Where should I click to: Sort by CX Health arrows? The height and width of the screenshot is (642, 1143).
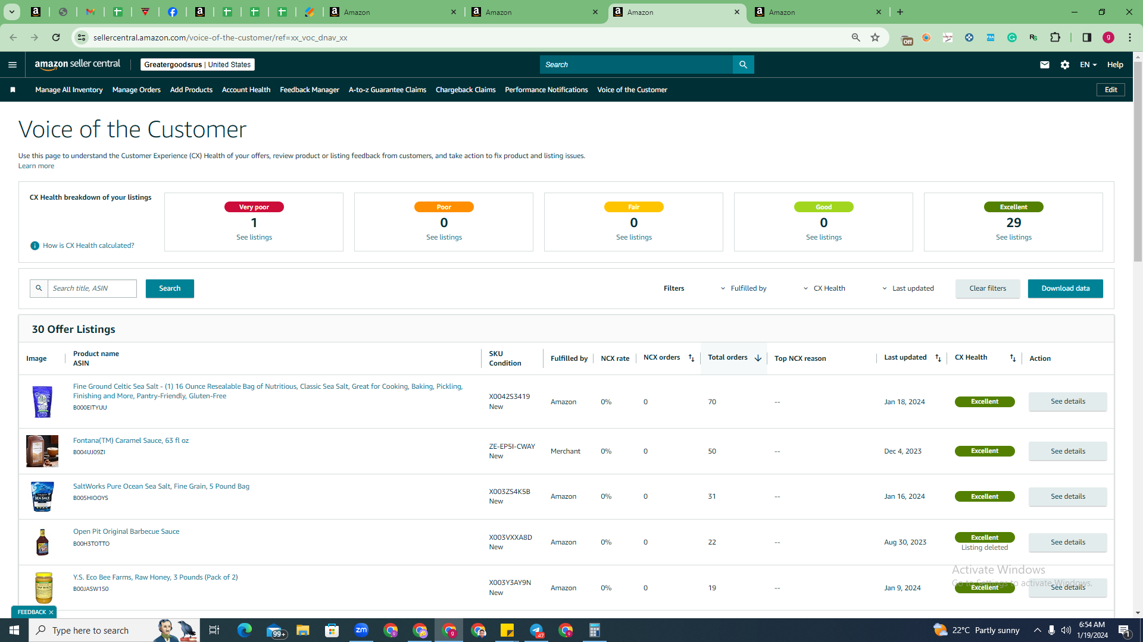(1013, 358)
